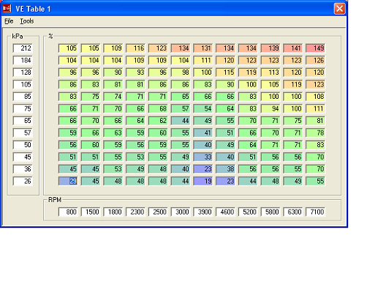Select the VE cell showing 38
Screen dimensions: 386x290
click(225, 169)
